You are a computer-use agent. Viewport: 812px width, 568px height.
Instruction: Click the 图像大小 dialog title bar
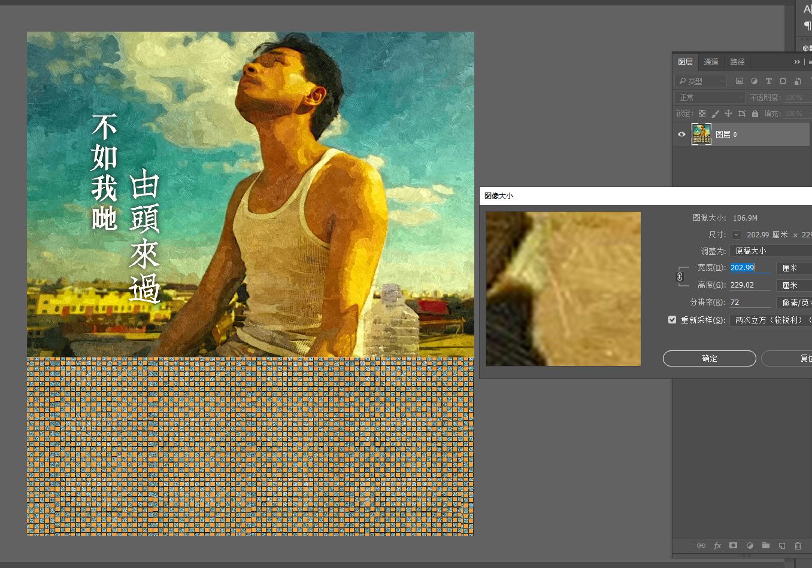(646, 196)
